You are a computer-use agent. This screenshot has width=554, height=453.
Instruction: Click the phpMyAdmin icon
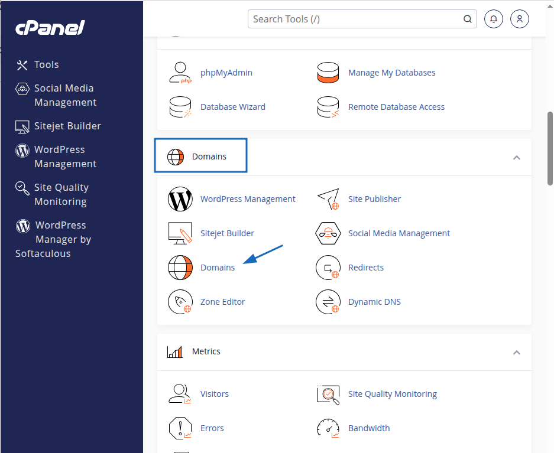point(180,73)
